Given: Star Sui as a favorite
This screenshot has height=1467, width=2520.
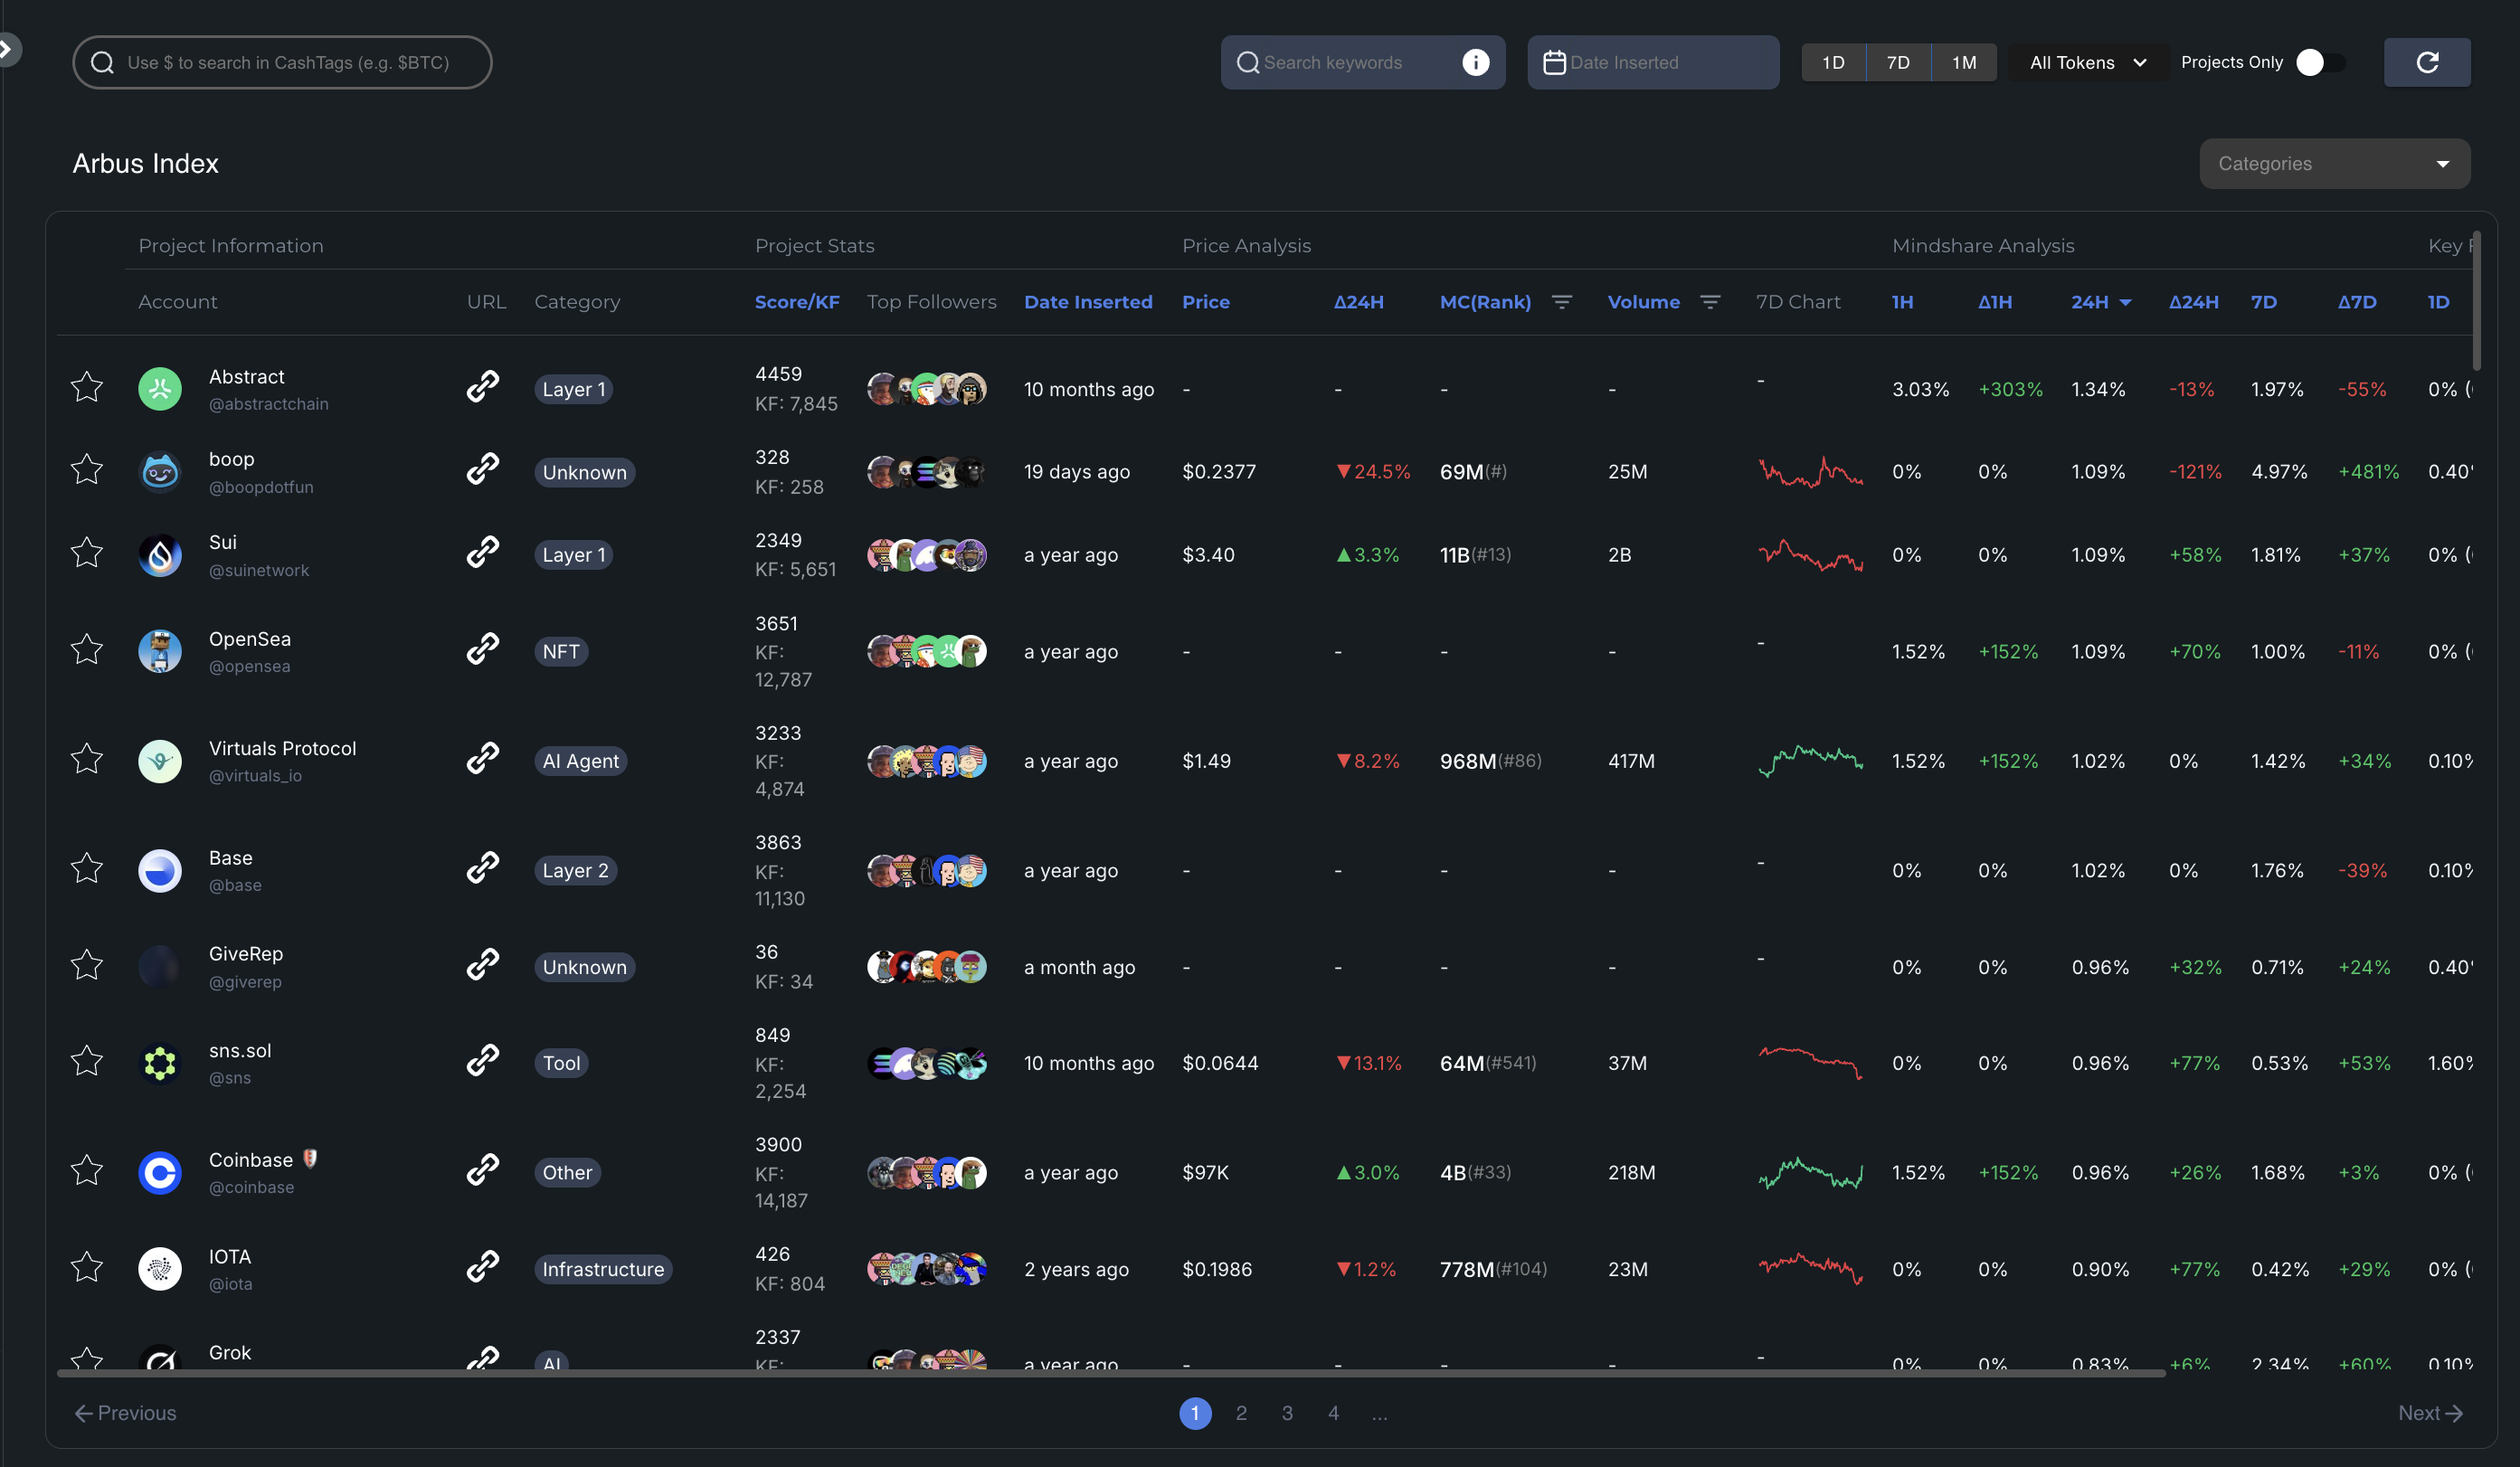Looking at the screenshot, I should point(87,553).
